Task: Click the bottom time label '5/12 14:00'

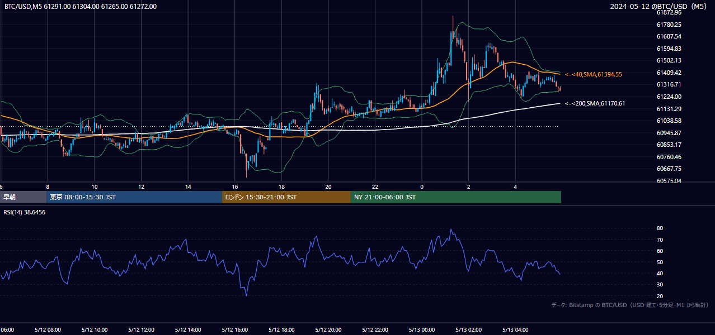Action: (x=188, y=330)
